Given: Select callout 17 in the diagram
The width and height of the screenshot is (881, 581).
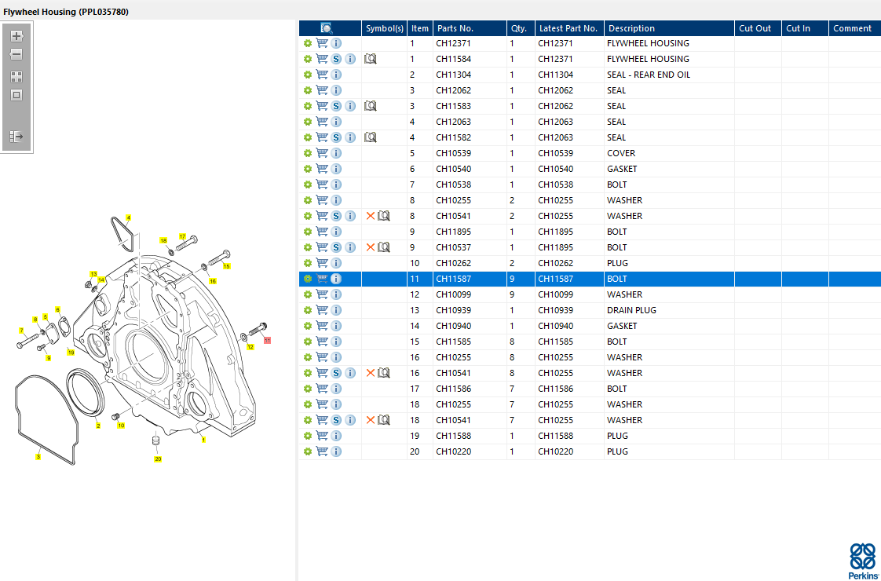Looking at the screenshot, I should tap(182, 236).
